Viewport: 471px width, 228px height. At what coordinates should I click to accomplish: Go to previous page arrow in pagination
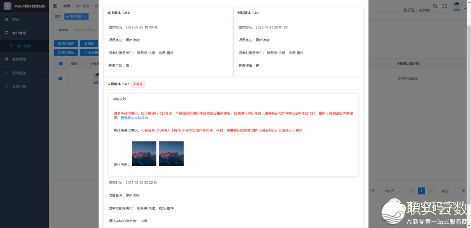click(412, 191)
